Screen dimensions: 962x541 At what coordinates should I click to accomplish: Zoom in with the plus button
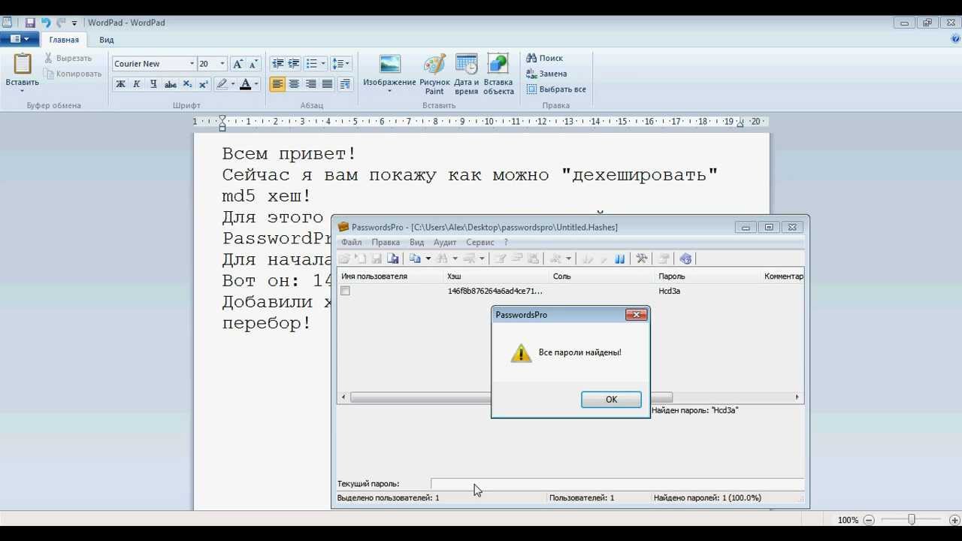coord(954,520)
